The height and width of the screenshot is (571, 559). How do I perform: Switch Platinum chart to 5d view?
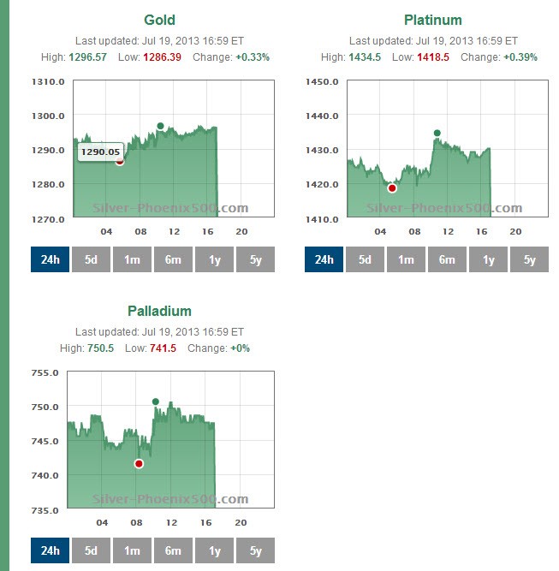point(365,259)
